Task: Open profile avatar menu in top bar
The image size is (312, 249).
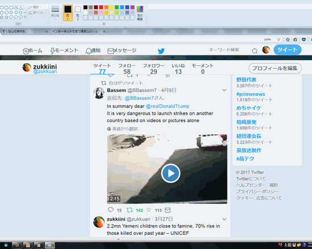Action: click(266, 50)
